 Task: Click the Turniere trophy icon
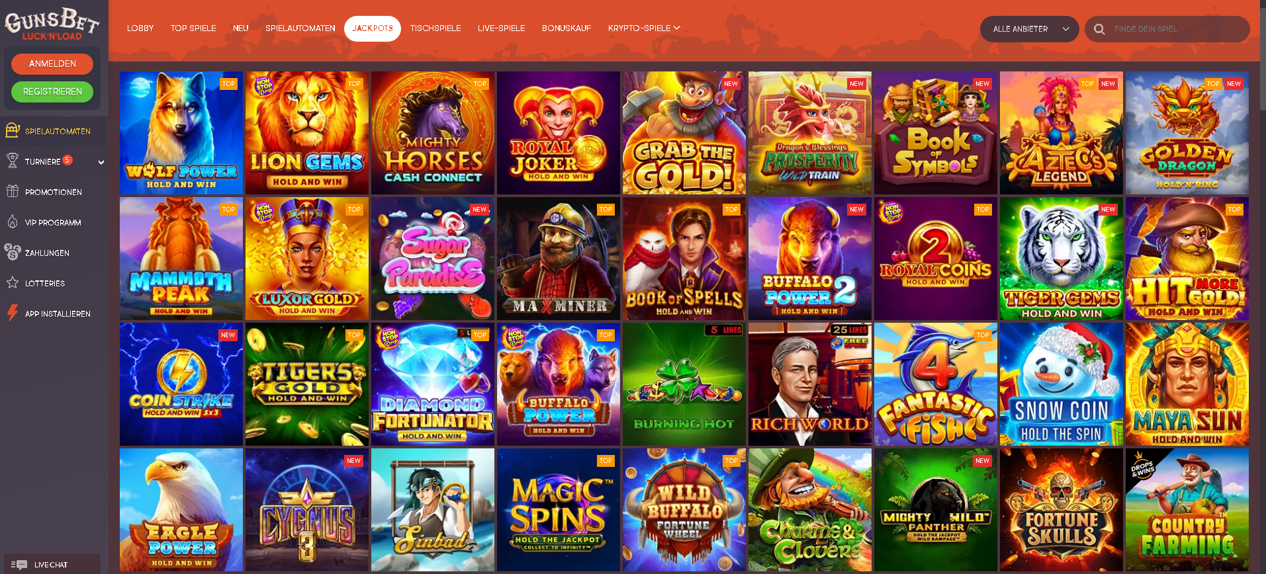point(13,161)
